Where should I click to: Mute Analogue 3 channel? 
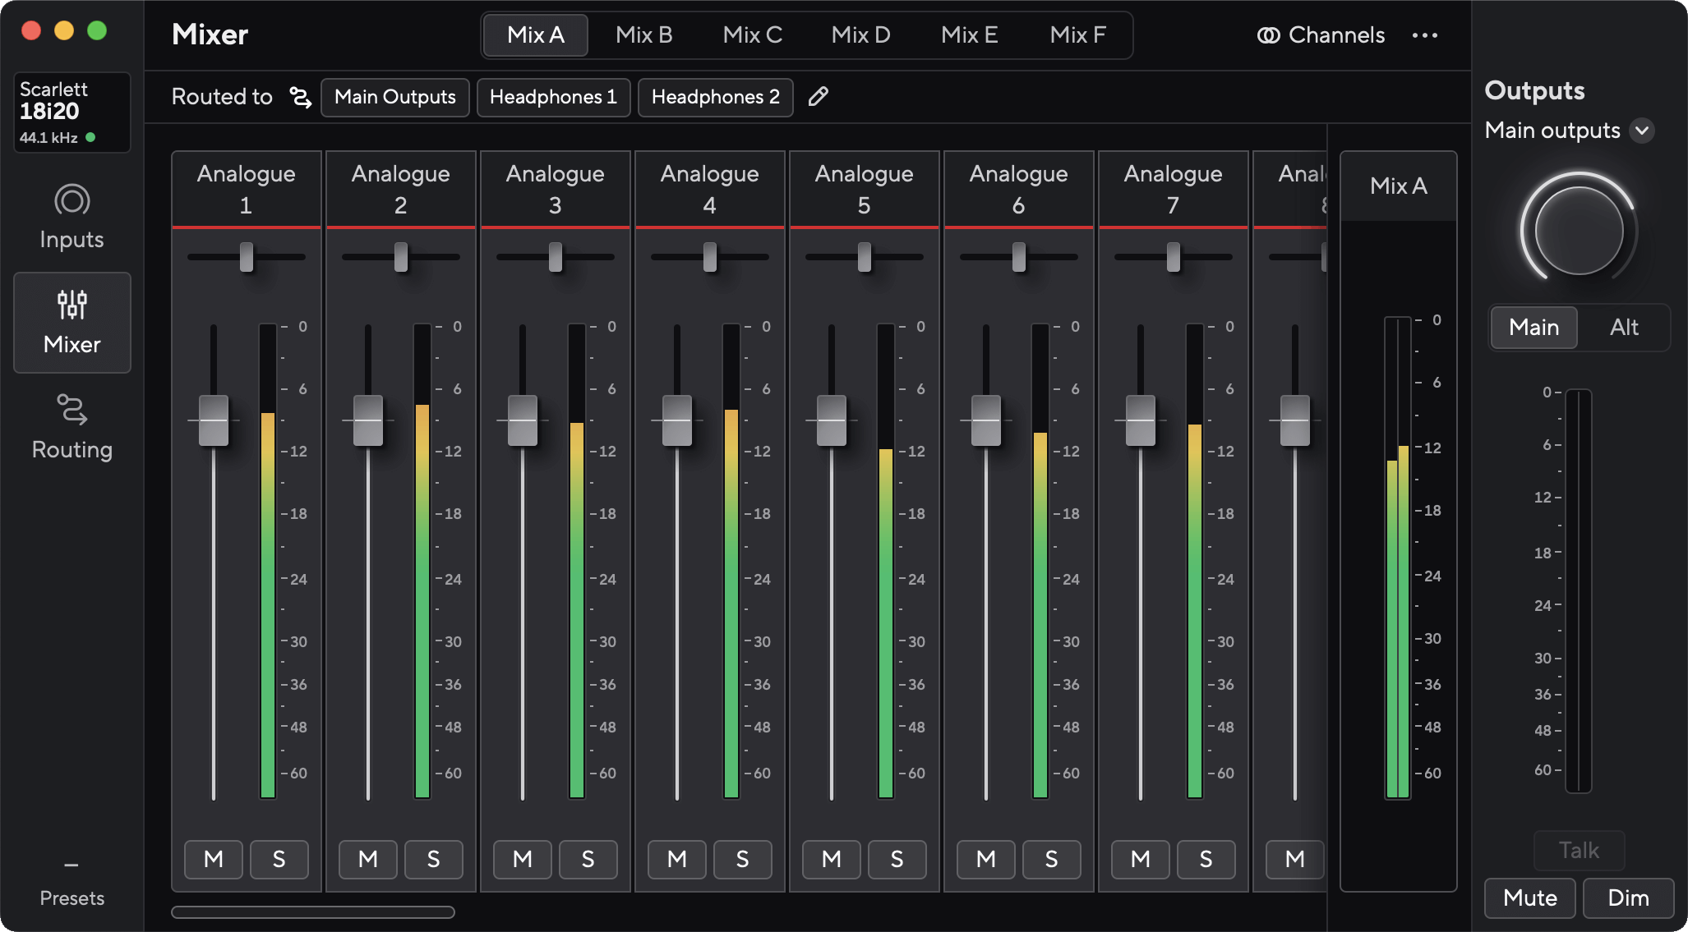(x=523, y=860)
